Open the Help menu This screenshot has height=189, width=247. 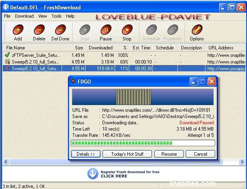pyautogui.click(x=70, y=16)
